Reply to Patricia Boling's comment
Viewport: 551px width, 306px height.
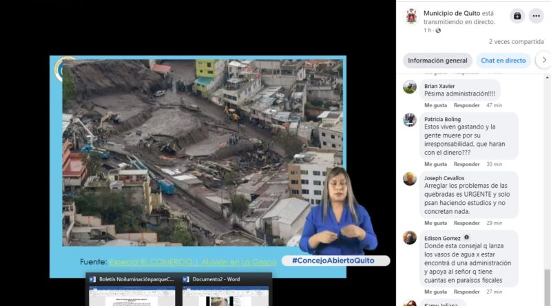pos(466,164)
